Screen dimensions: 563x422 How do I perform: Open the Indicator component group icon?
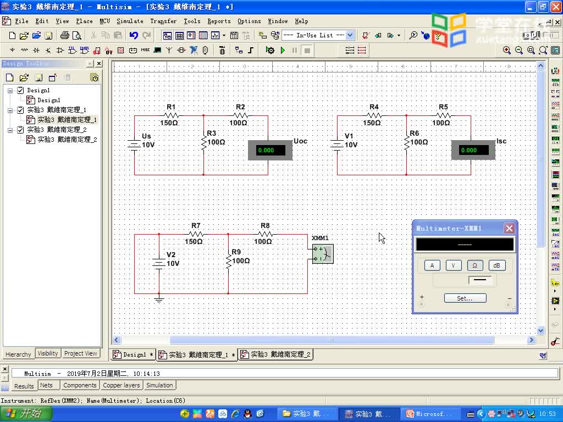[x=121, y=50]
